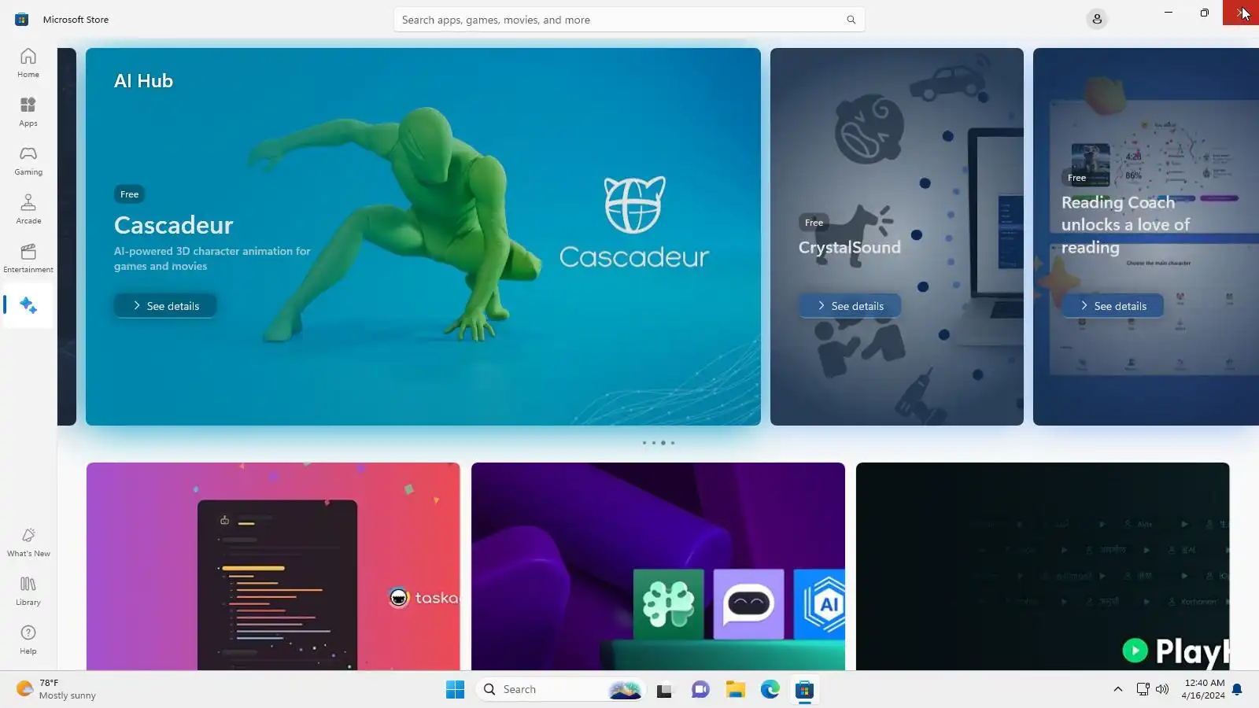The image size is (1259, 708).
Task: Launch Microsoft Edge from taskbar
Action: pos(770,690)
